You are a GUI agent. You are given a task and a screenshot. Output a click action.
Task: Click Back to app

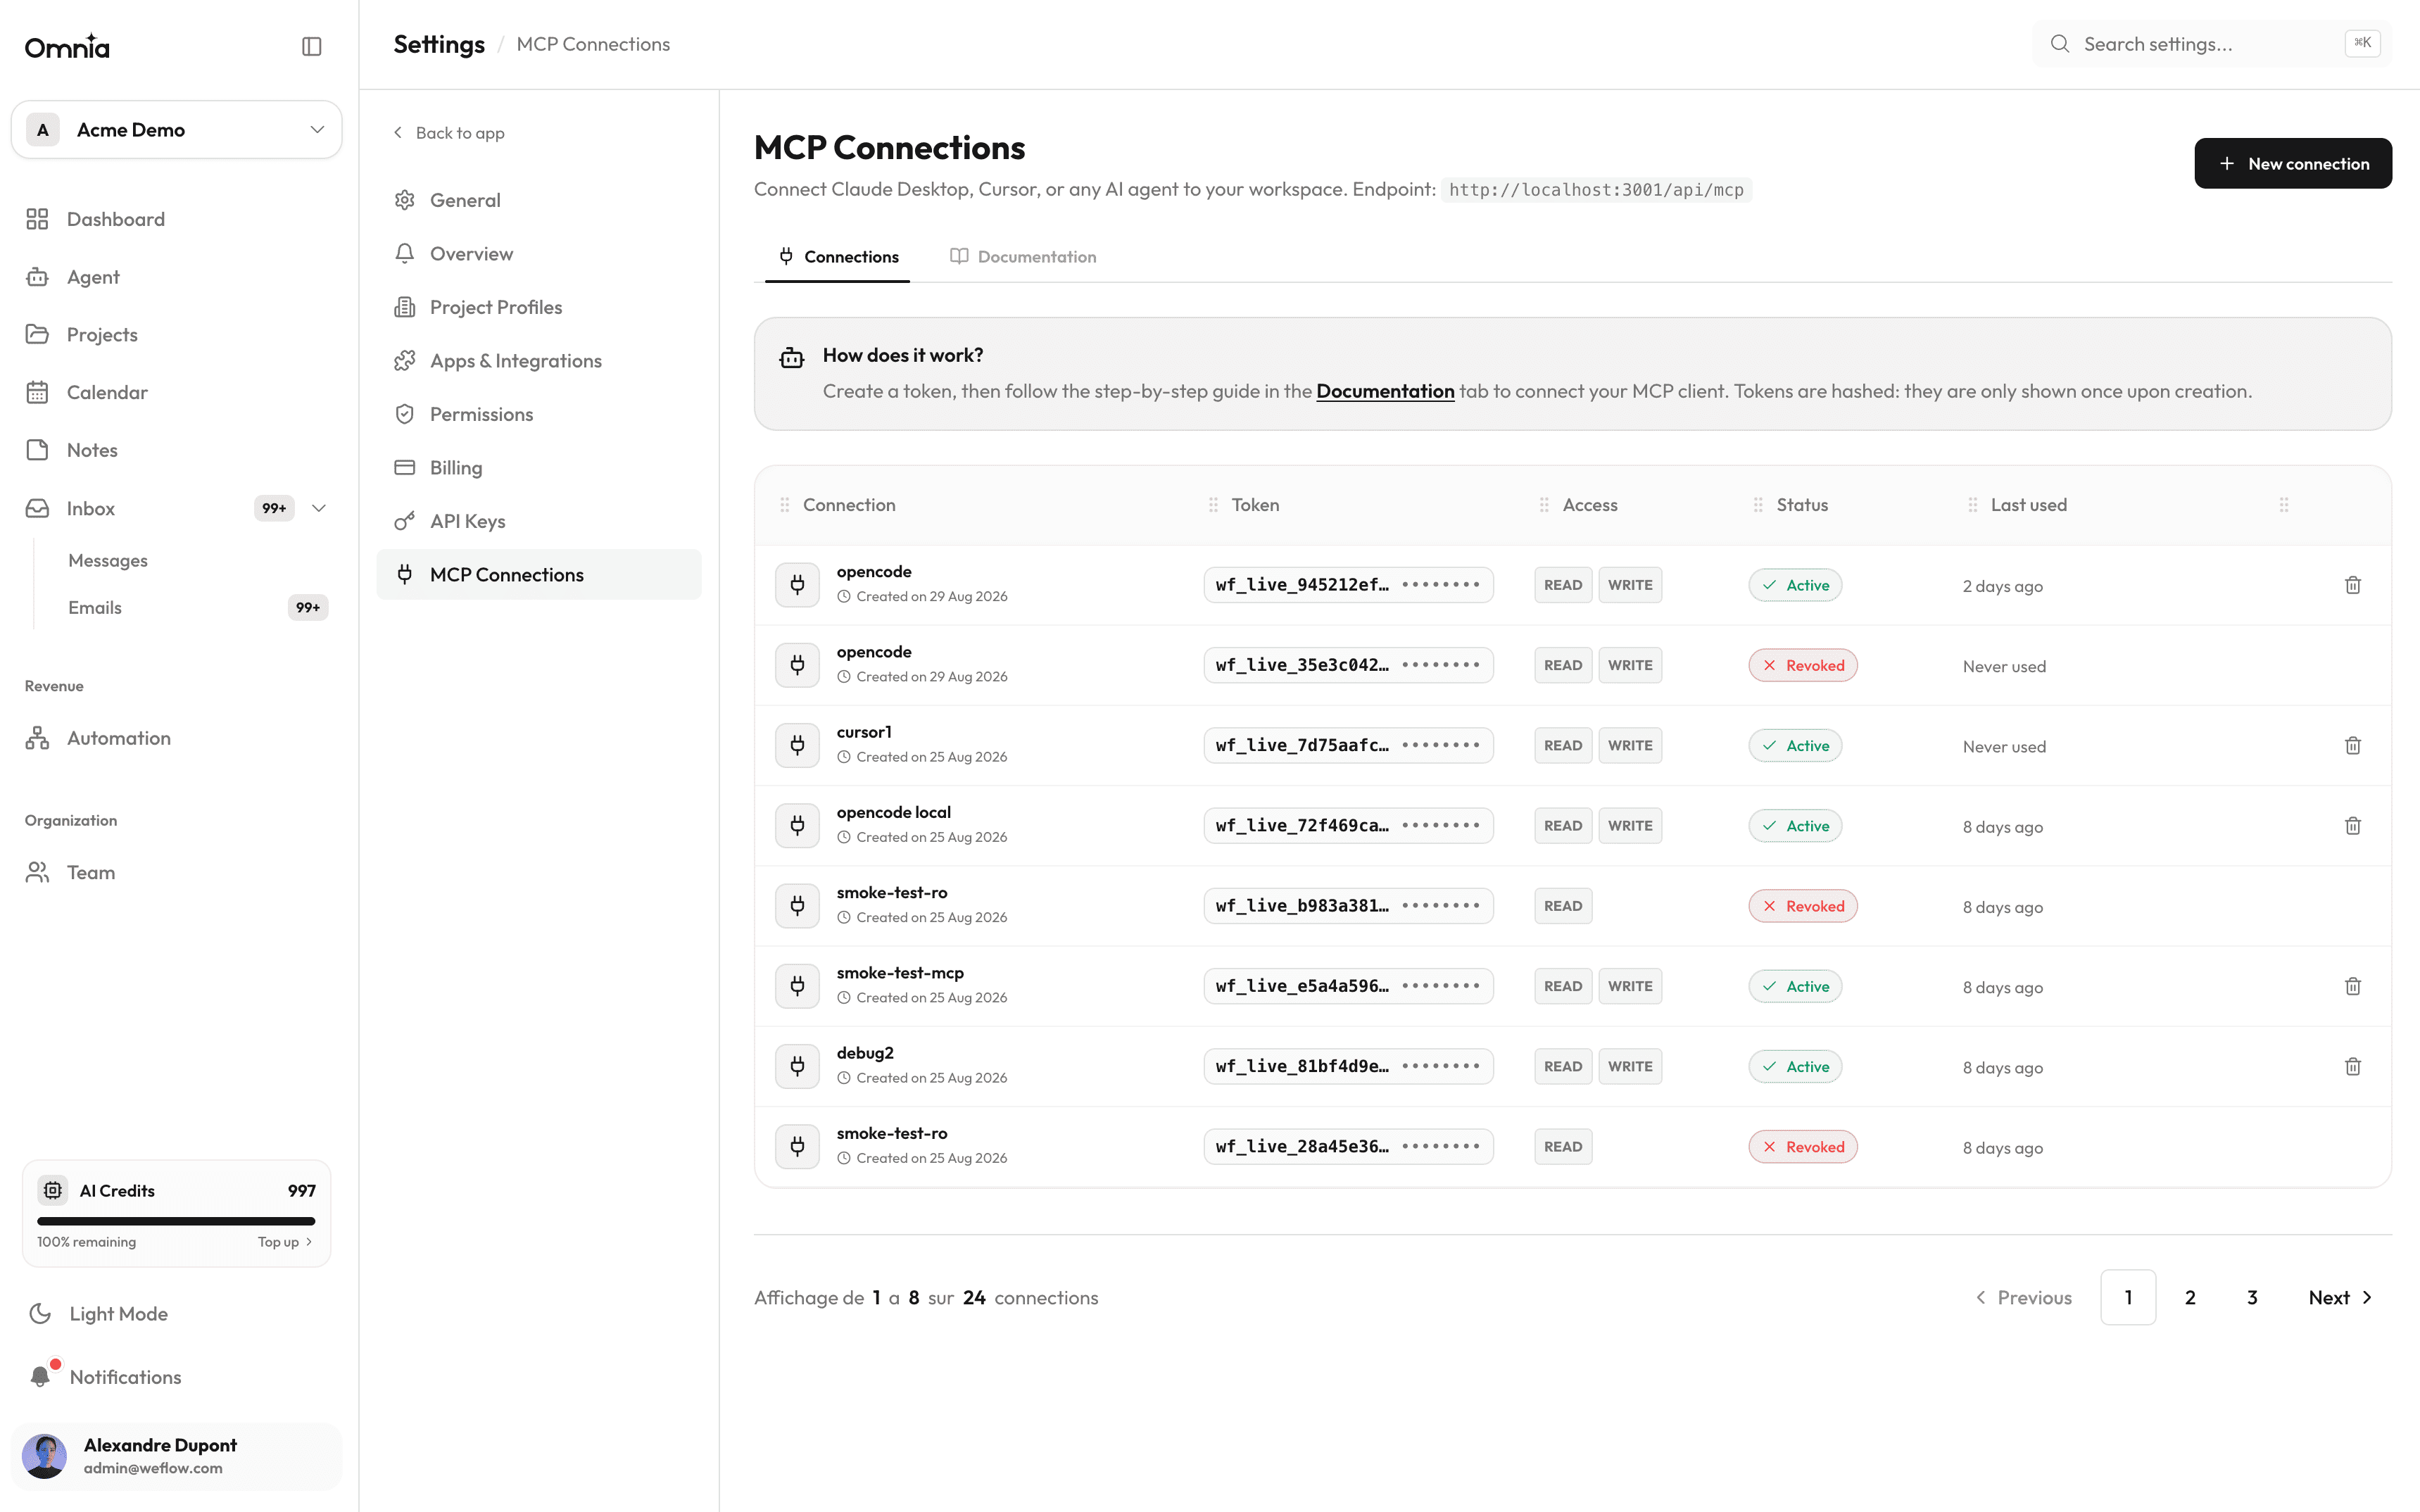tap(448, 133)
